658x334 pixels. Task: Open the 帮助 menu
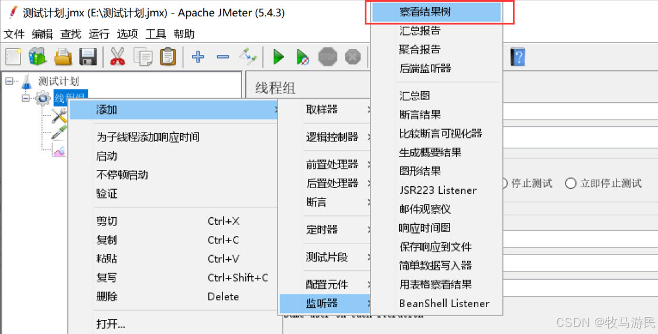184,34
